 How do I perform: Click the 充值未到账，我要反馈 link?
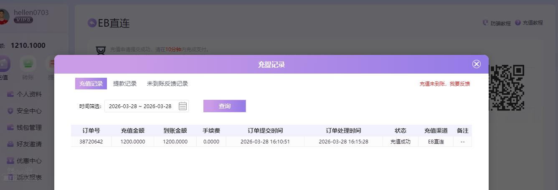click(444, 84)
